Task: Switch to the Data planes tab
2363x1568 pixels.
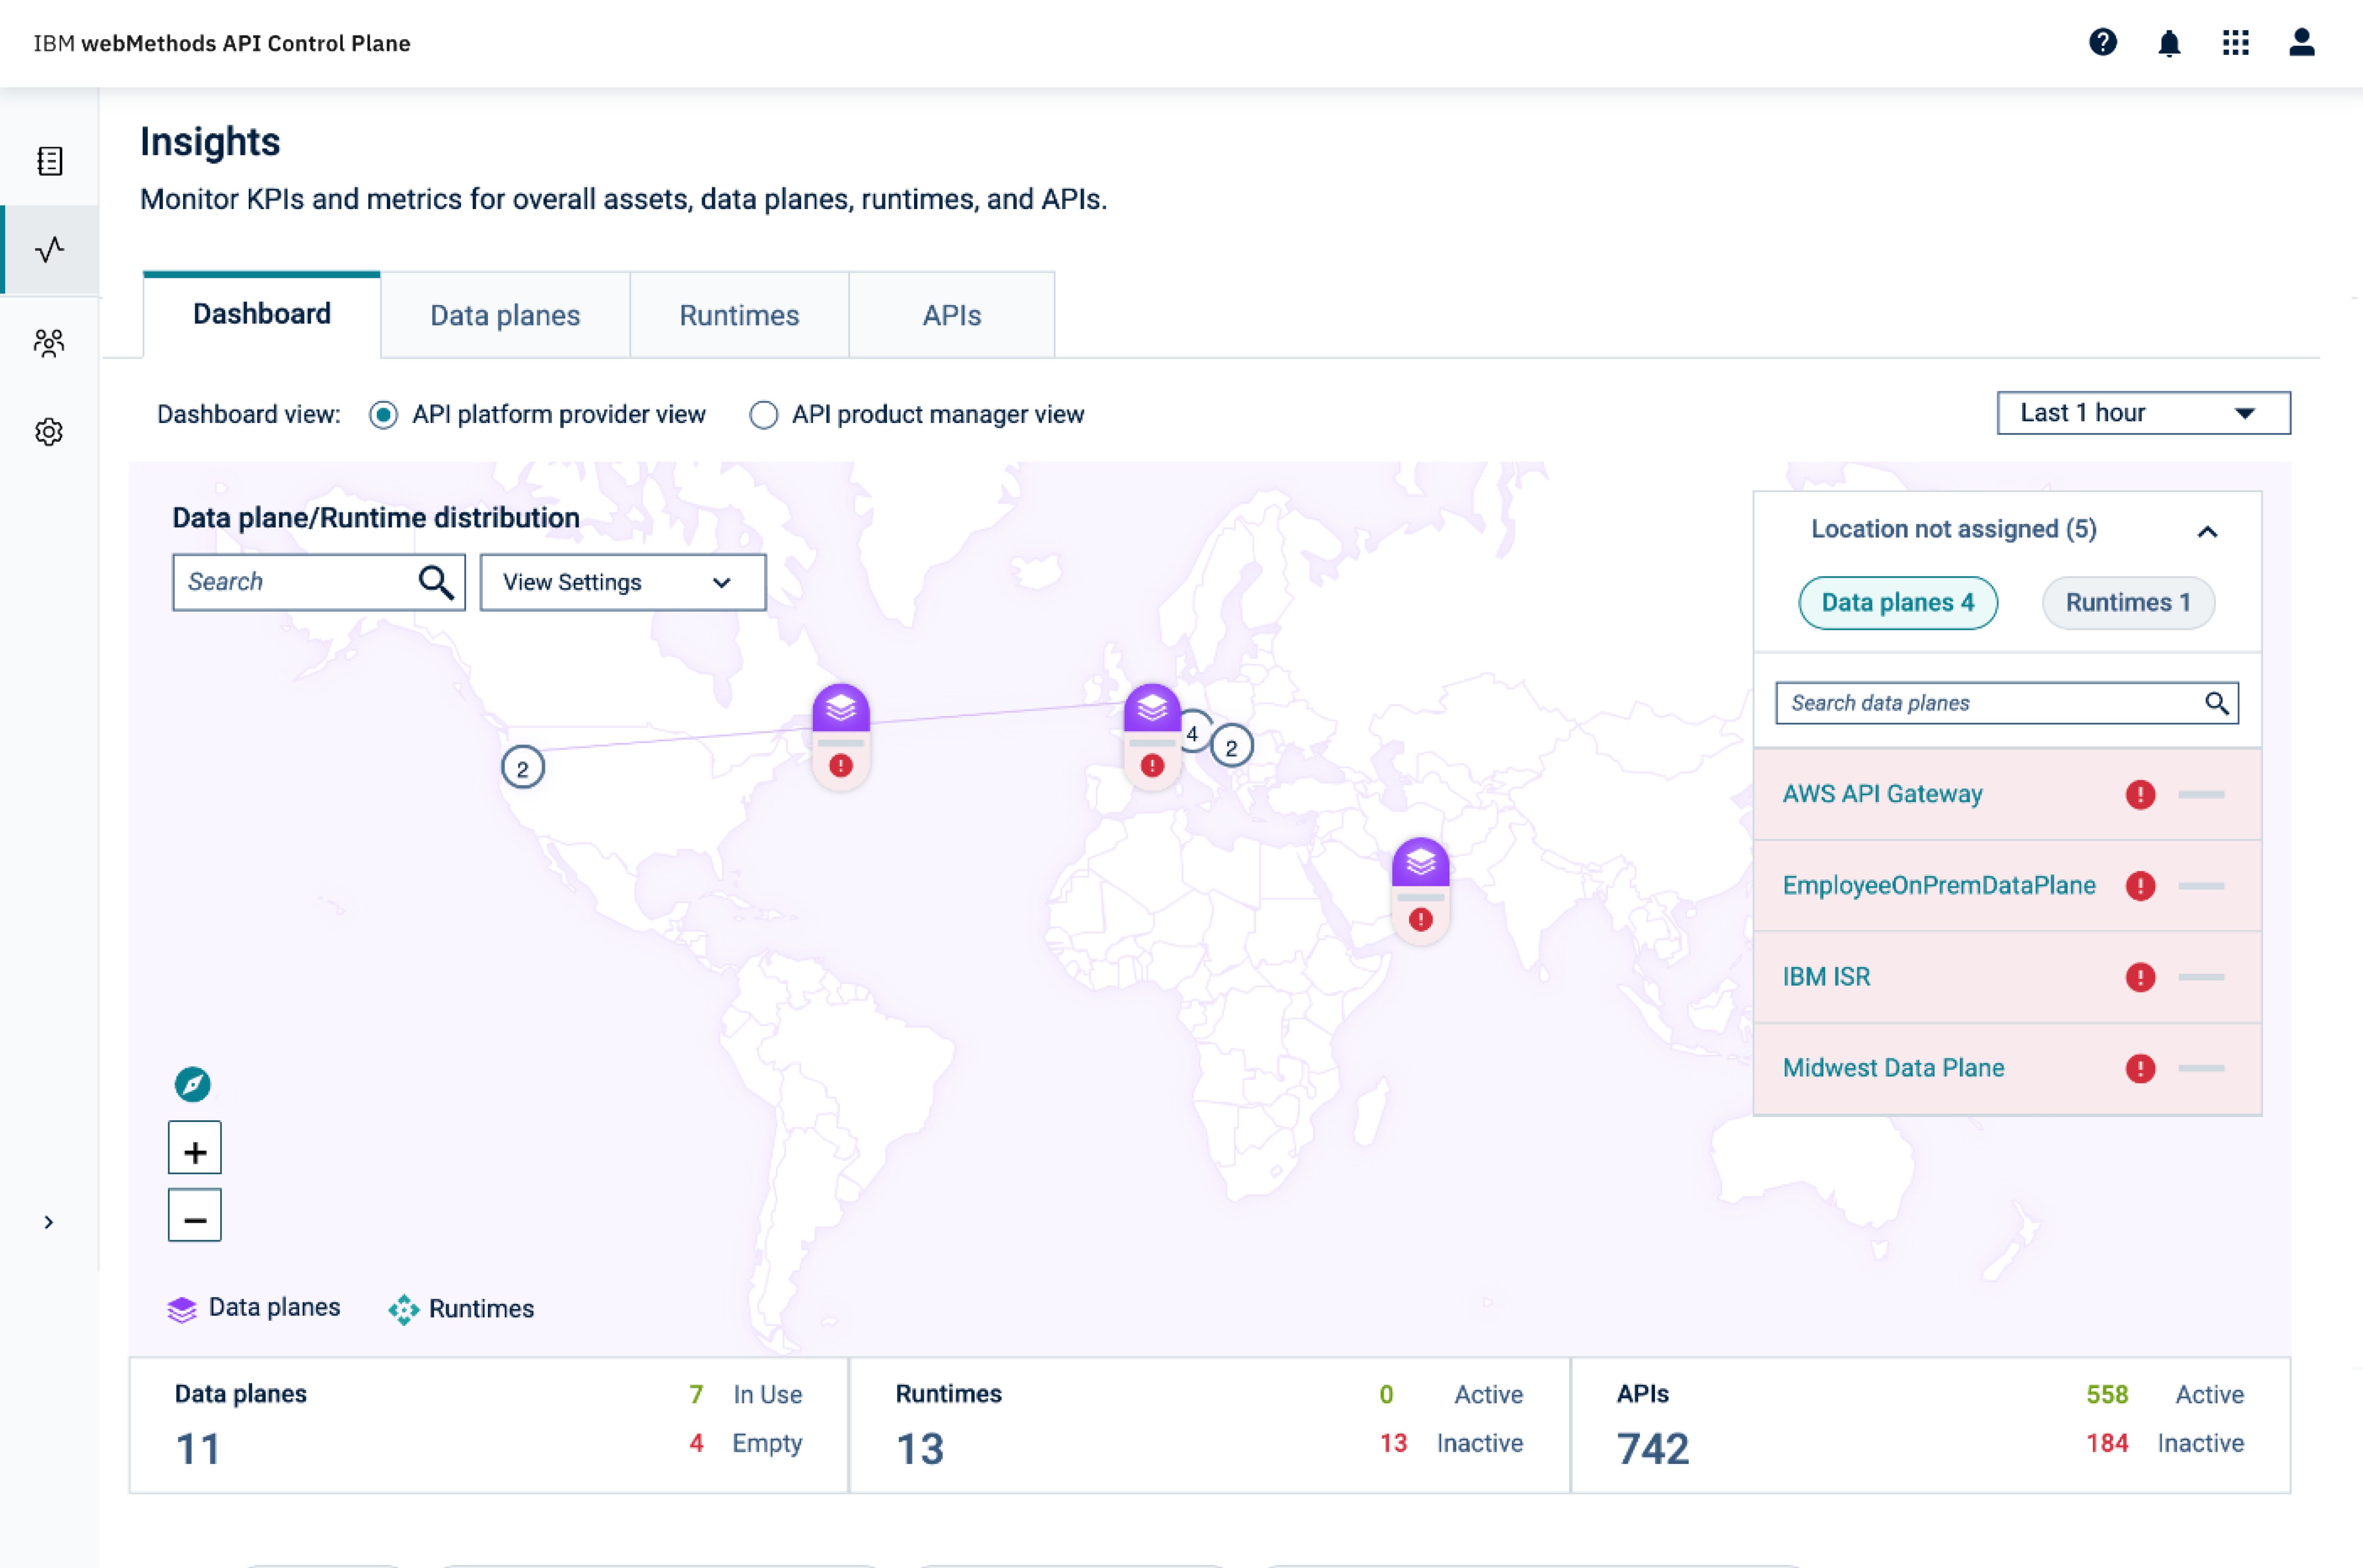Action: click(504, 315)
